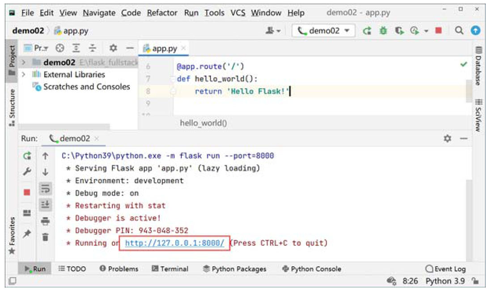Screen dimensions: 492x293
Task: Open the Refactor menu
Action: 162,13
